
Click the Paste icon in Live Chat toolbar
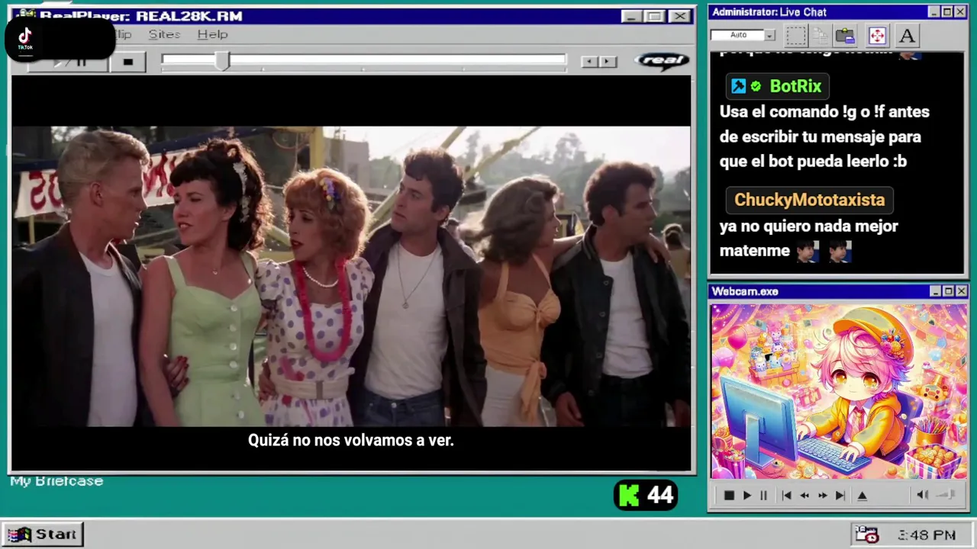845,35
